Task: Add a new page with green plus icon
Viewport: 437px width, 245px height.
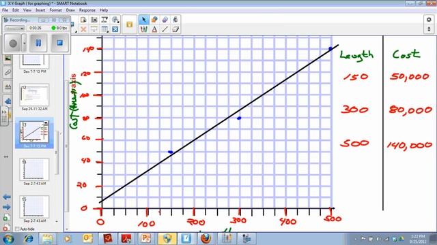Action: (x=6, y=218)
